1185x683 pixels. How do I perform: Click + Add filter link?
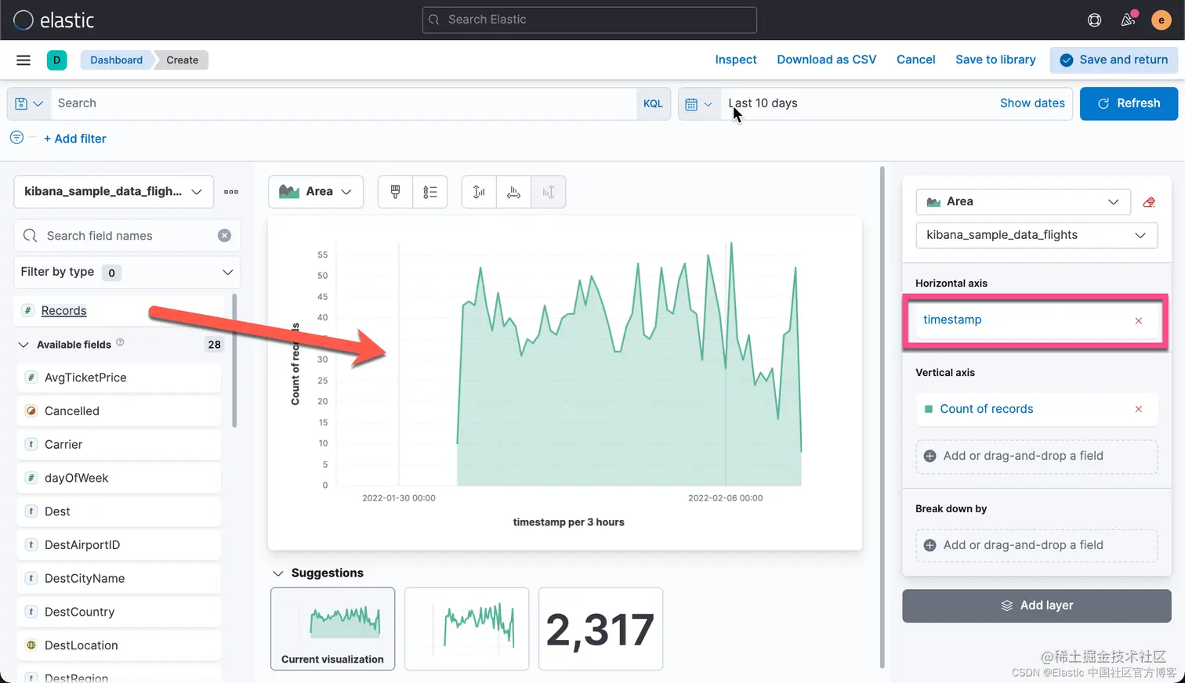tap(75, 139)
